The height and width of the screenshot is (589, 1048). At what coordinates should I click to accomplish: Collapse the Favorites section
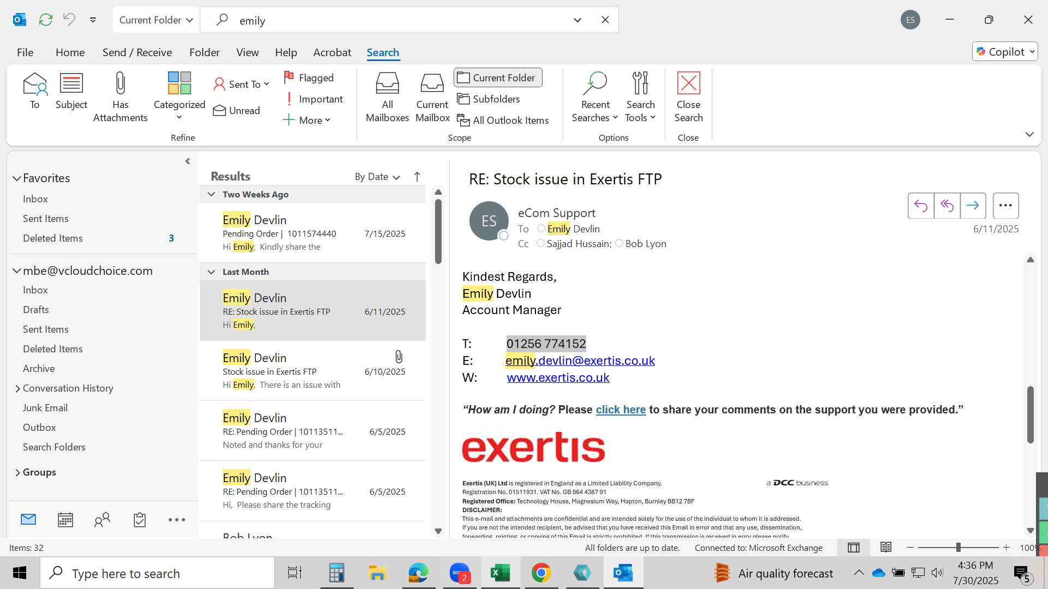click(x=17, y=178)
